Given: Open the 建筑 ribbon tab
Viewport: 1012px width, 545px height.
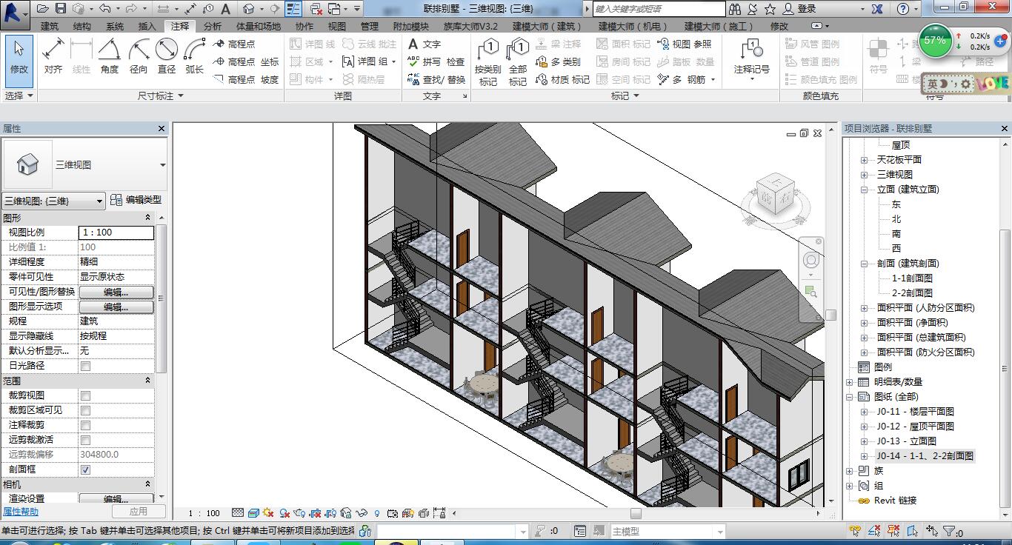Looking at the screenshot, I should [x=50, y=26].
